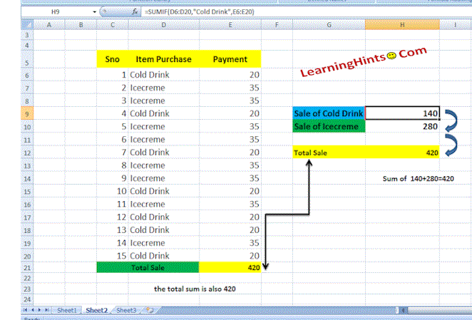This screenshot has height=320, width=472.
Task: Select column A header
Action: [x=48, y=25]
